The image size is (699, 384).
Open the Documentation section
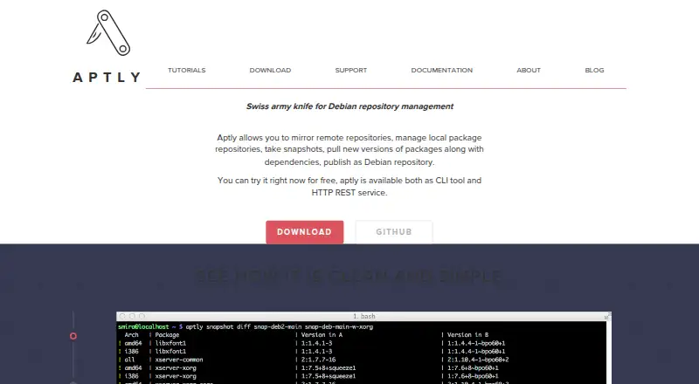(x=442, y=71)
